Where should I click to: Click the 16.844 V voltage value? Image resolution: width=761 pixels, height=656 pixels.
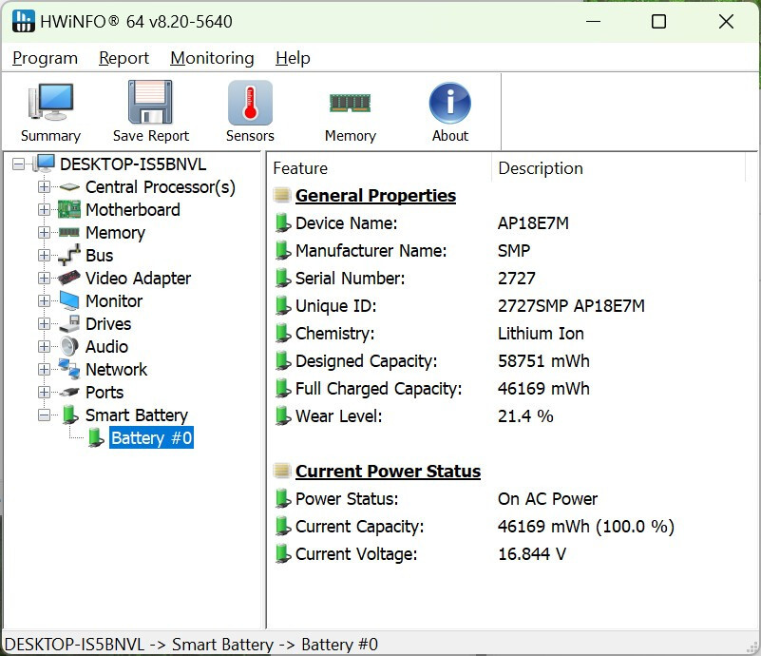coord(532,554)
